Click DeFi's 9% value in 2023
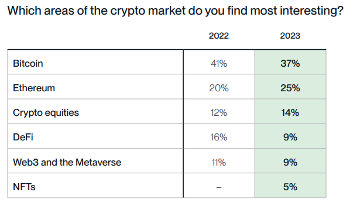This screenshot has height=220, width=350. tap(290, 137)
